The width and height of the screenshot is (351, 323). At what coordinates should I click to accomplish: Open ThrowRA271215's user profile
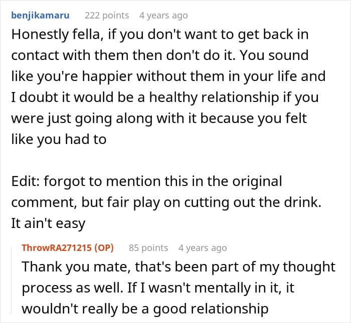[x=59, y=247]
